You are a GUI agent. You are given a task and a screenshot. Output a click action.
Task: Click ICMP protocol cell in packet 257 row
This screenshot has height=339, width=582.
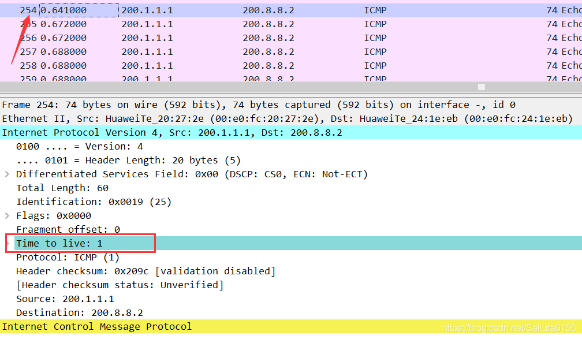pyautogui.click(x=375, y=51)
